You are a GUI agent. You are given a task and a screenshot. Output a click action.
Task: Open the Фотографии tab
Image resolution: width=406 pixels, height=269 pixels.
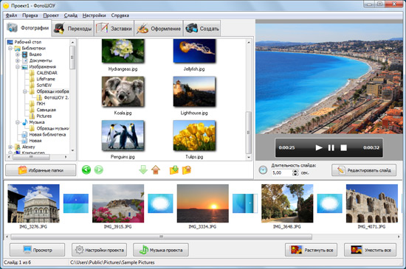(28, 28)
